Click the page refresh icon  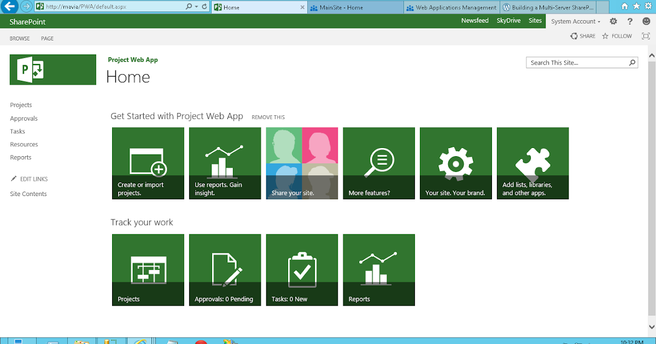coord(204,7)
